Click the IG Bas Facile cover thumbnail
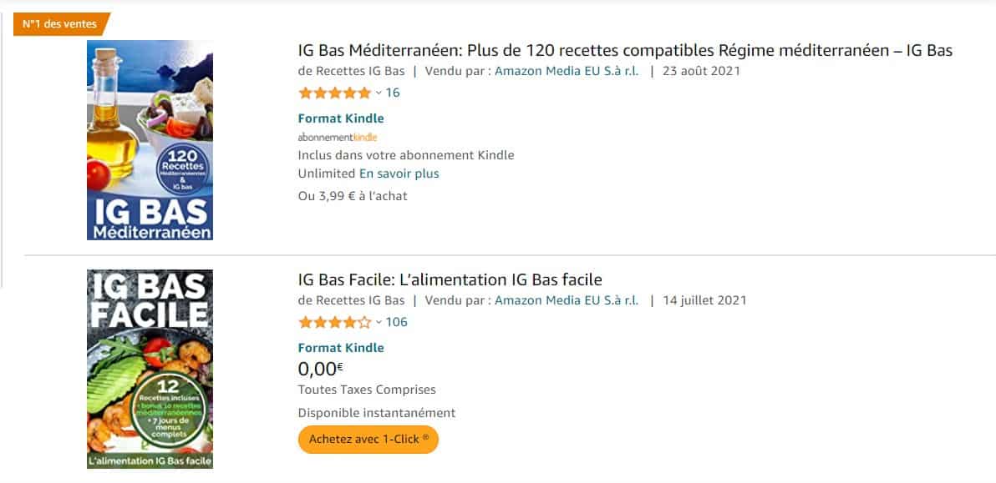Screen dimensions: 996x483 150,368
